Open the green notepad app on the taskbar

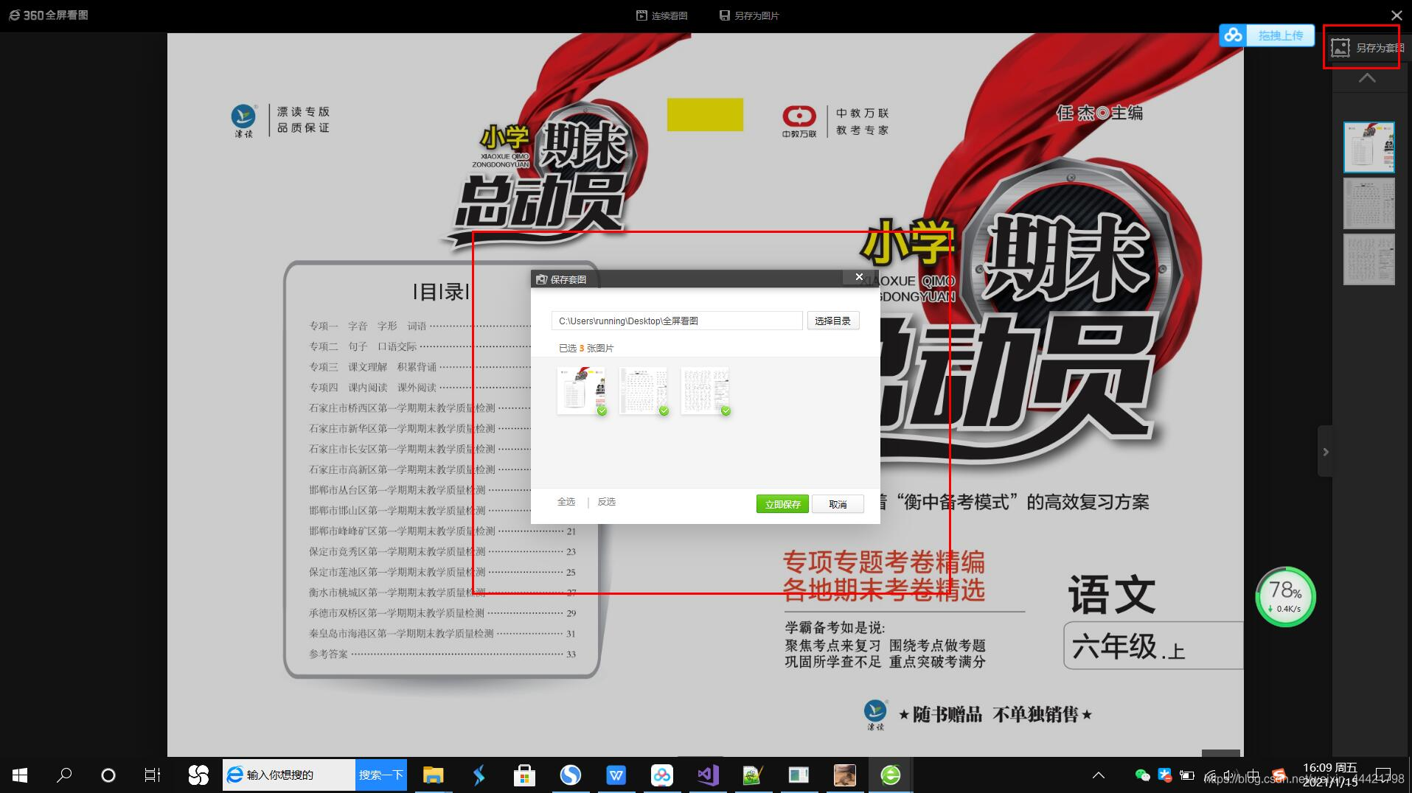tap(753, 775)
